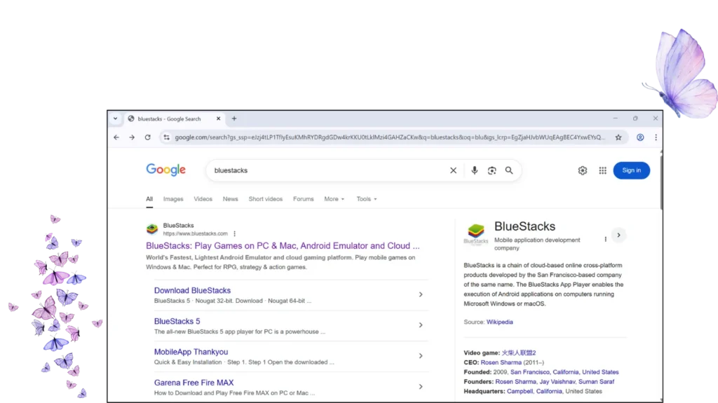Reload the page
Image resolution: width=718 pixels, height=403 pixels.
pyautogui.click(x=147, y=137)
